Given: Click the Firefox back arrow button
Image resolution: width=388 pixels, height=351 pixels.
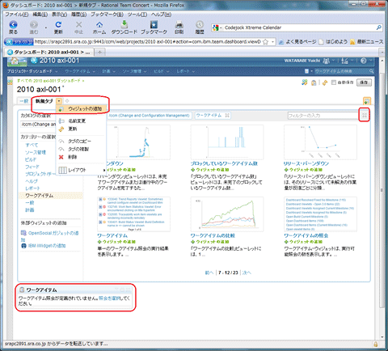Looking at the screenshot, I should pyautogui.click(x=13, y=25).
